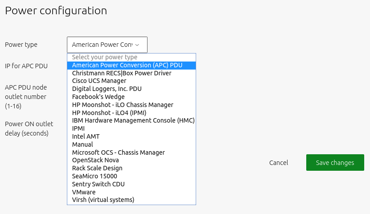Choose Christmann RECS|Box Power Driver
370x214 pixels.
122,73
